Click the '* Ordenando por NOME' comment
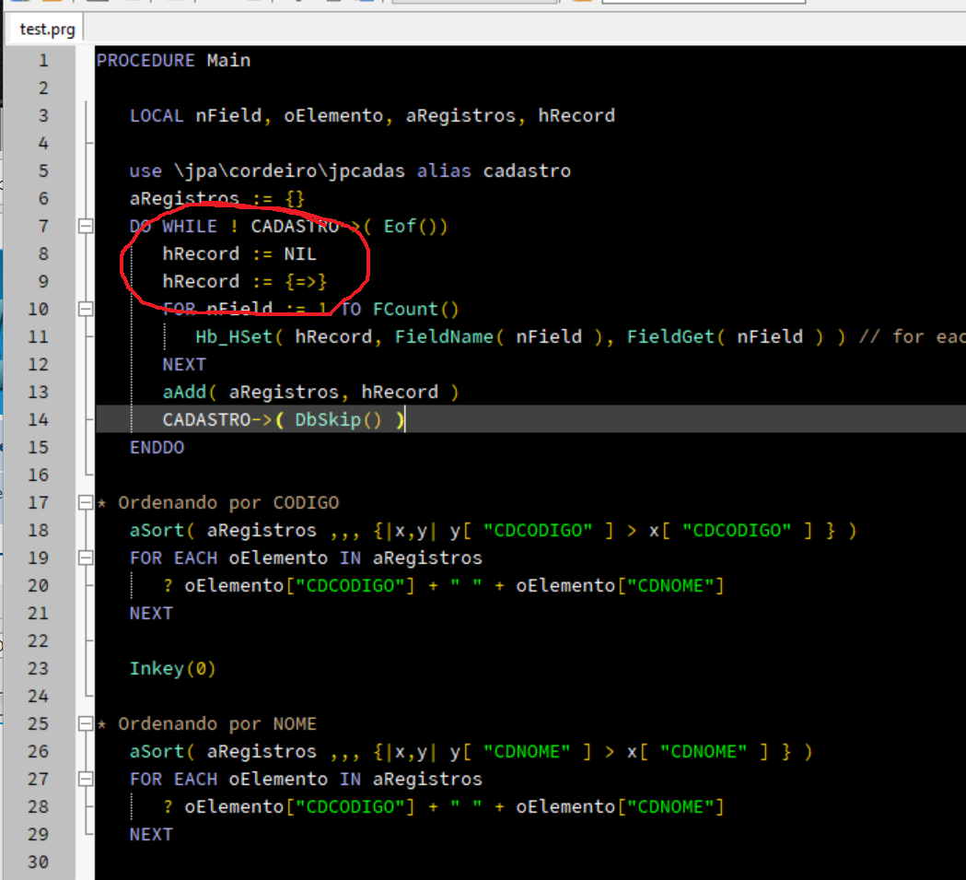 206,724
